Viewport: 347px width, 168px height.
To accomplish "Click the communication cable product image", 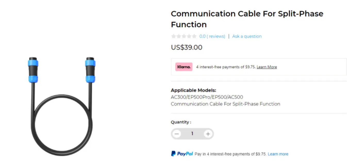I will click(61, 106).
